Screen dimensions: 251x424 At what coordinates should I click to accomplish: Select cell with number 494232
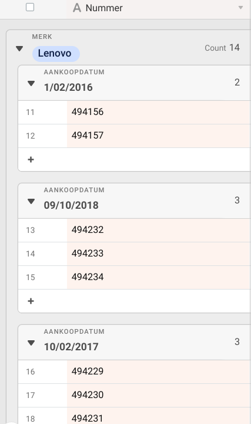(x=159, y=231)
